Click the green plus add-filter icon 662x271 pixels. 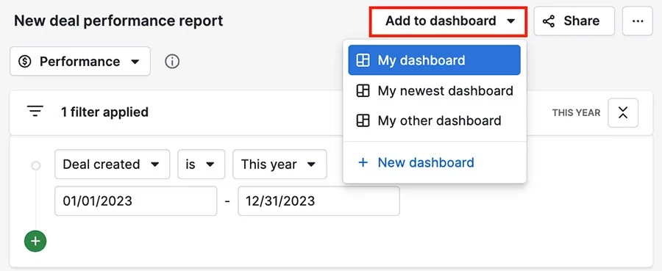click(35, 241)
